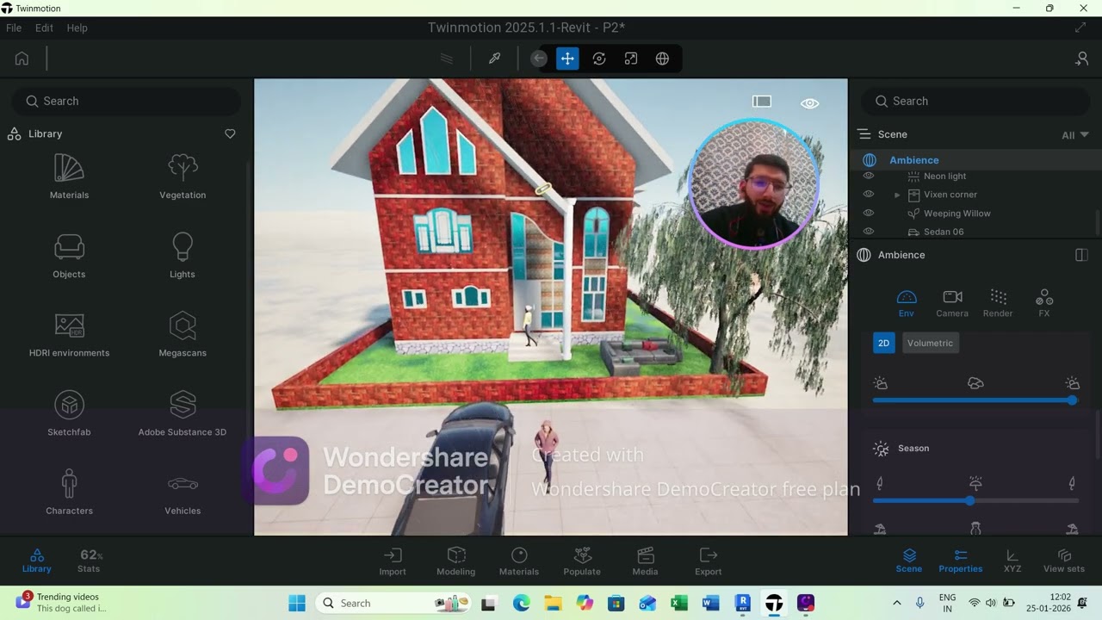The height and width of the screenshot is (620, 1102).
Task: Switch to the Env ambience tab
Action: coord(907,303)
